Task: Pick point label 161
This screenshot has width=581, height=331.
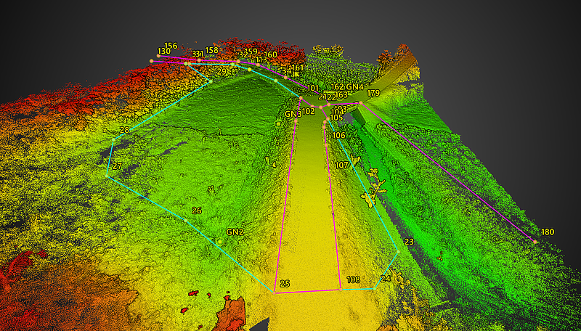Action: coord(297,68)
